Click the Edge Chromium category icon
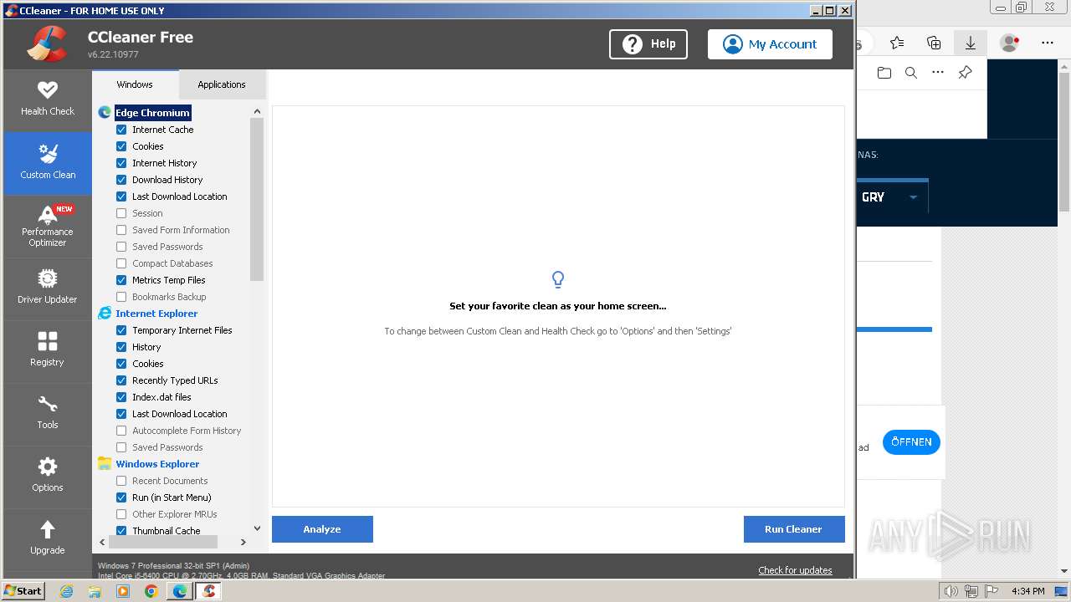 tap(105, 112)
